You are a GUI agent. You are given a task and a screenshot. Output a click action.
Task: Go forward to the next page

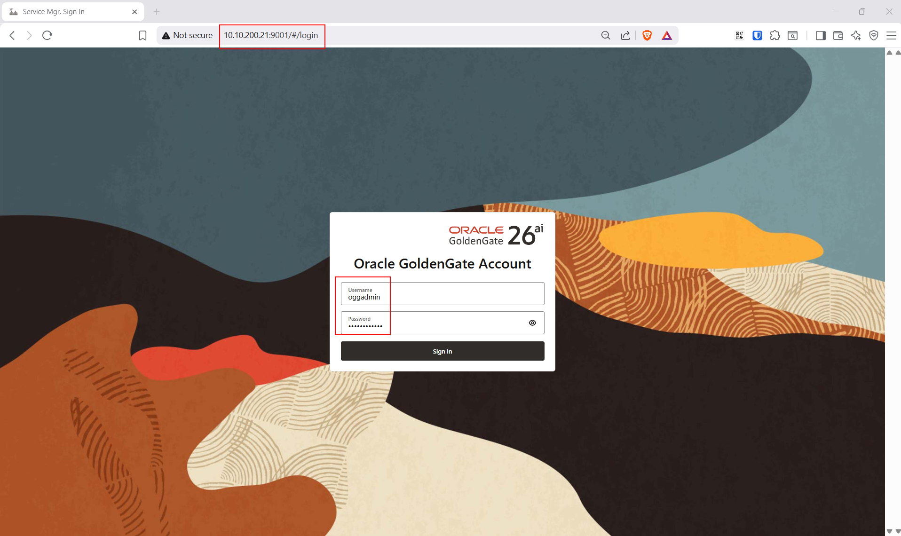29,35
